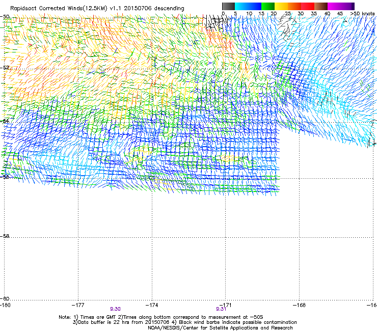Click the -180 longitude axis label
377x331 pixels.
(x=5, y=305)
